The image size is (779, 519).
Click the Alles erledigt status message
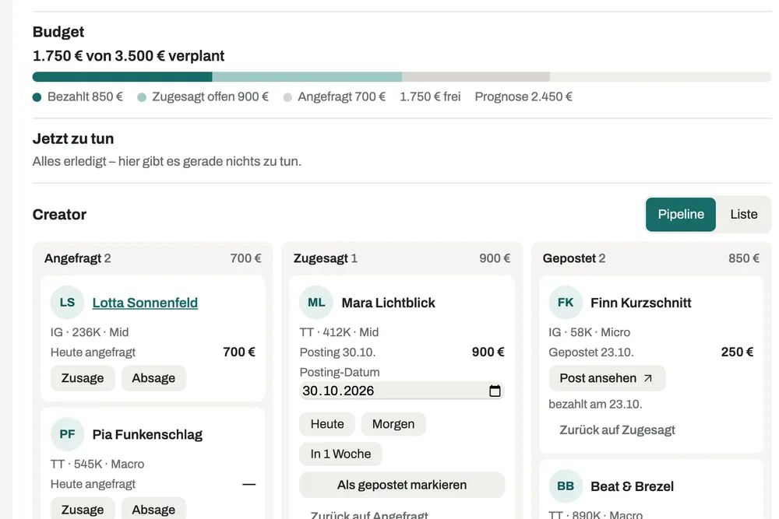pos(167,162)
